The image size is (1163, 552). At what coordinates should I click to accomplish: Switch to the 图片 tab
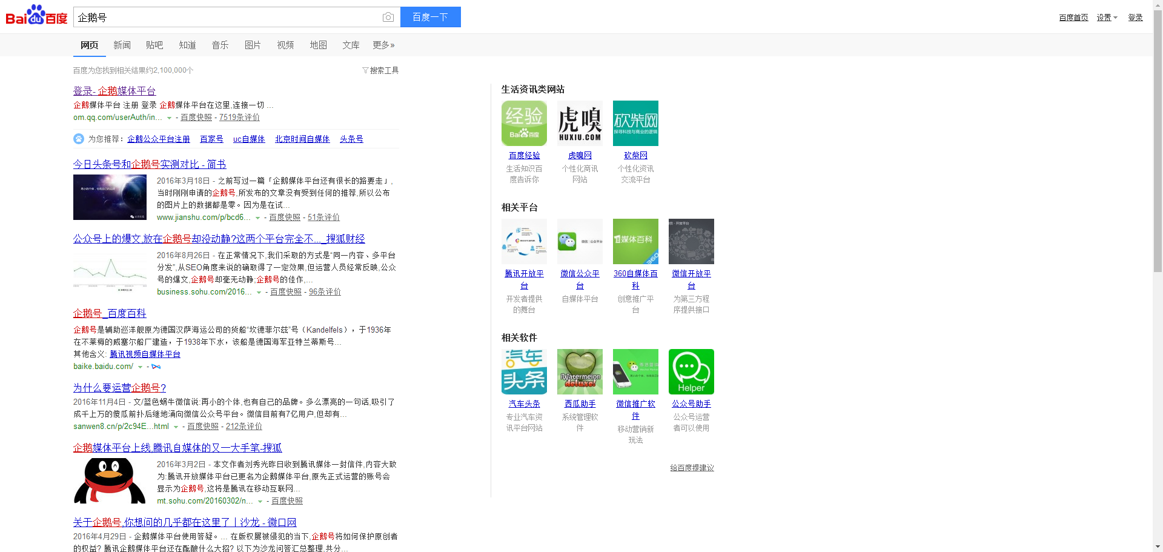click(253, 45)
